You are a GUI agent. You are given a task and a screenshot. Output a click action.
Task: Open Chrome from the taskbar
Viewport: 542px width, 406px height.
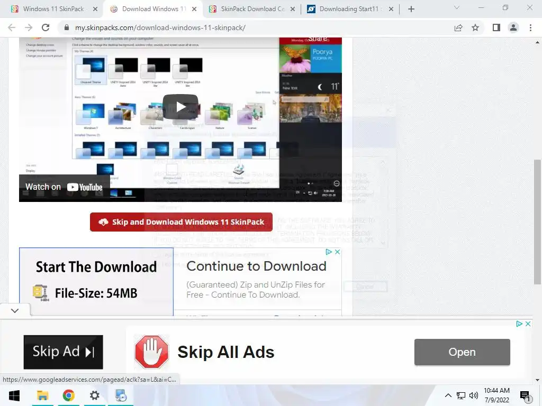(x=68, y=395)
